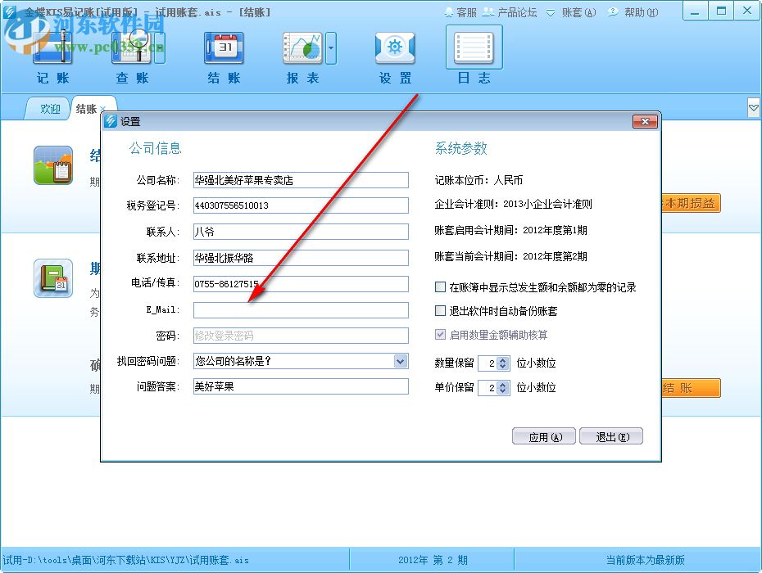762x573 pixels.
Task: Open the password recovery question dropdown
Action: pyautogui.click(x=401, y=361)
